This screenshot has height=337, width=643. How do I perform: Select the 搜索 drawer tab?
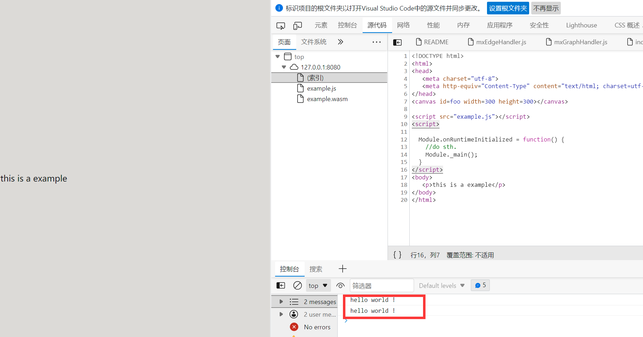(x=316, y=269)
